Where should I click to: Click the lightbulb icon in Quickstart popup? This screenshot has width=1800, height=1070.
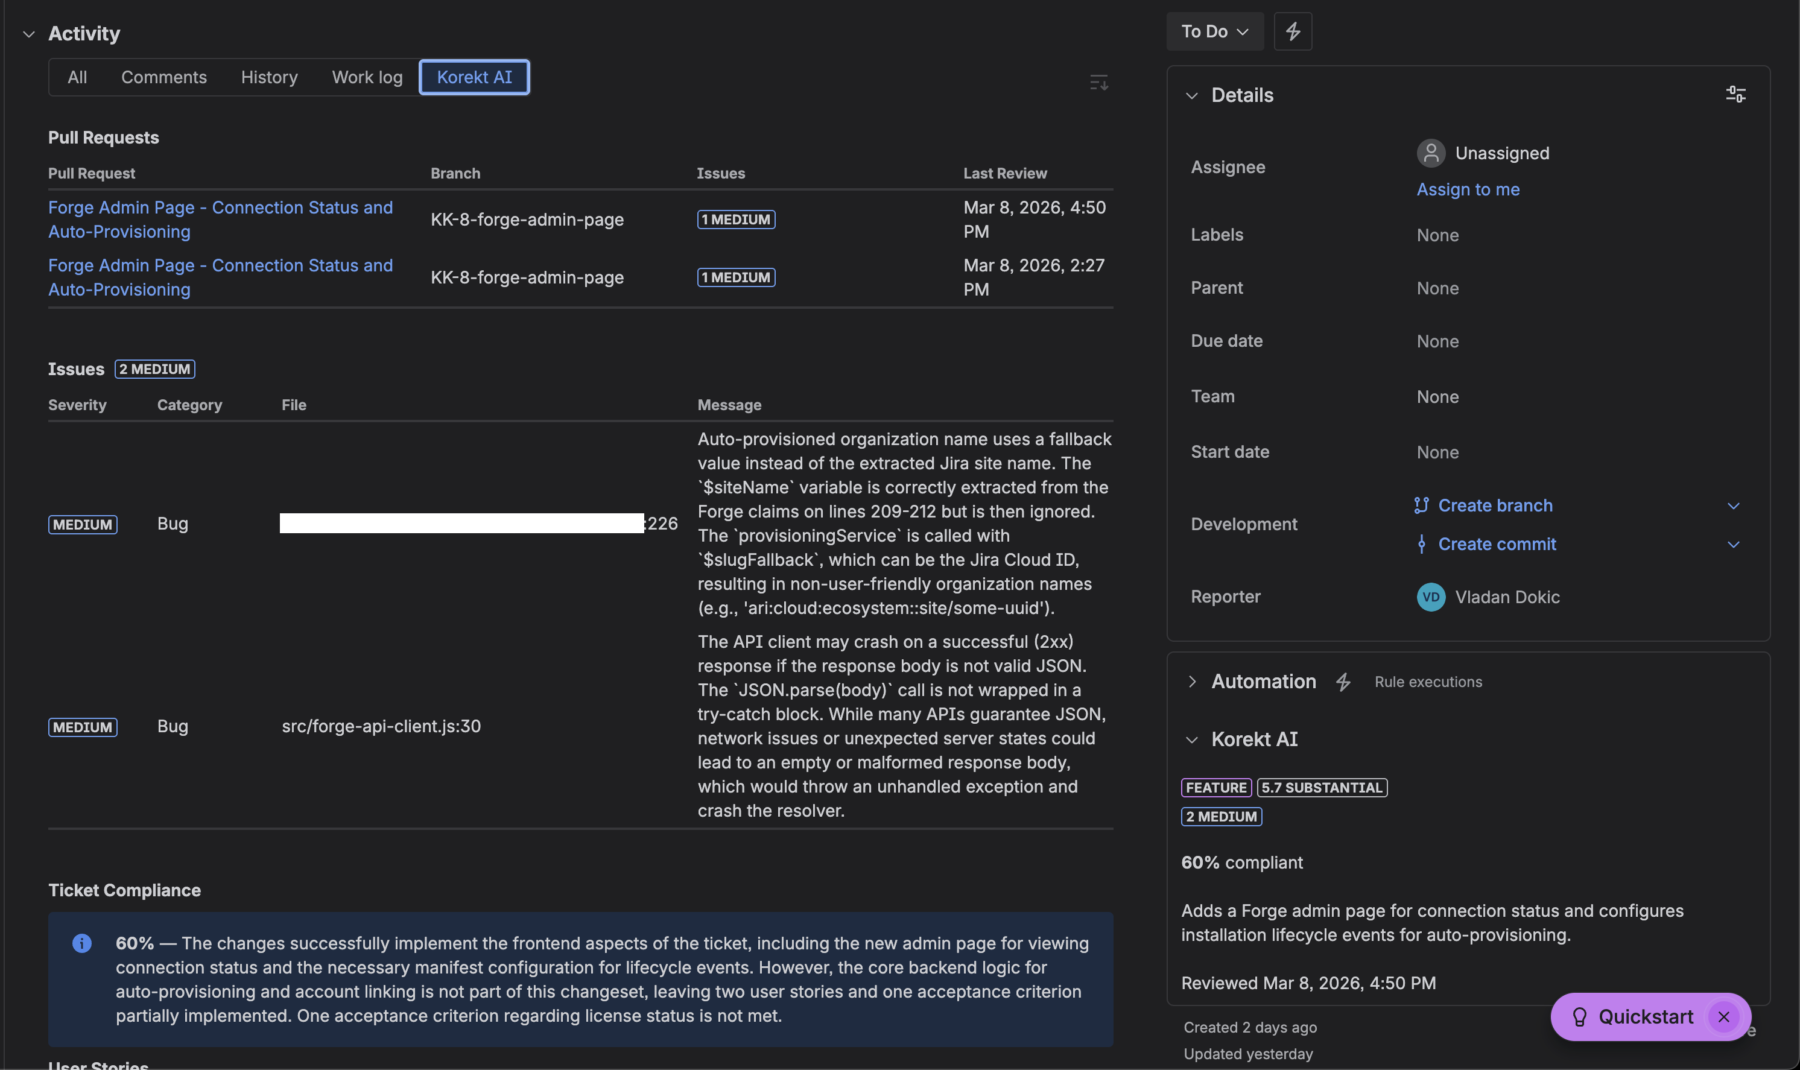click(1579, 1017)
